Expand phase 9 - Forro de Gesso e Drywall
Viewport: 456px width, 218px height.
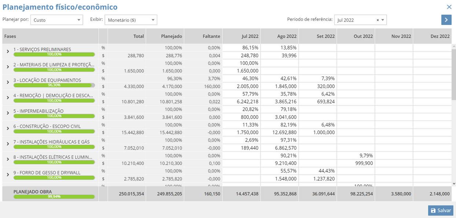[8, 175]
